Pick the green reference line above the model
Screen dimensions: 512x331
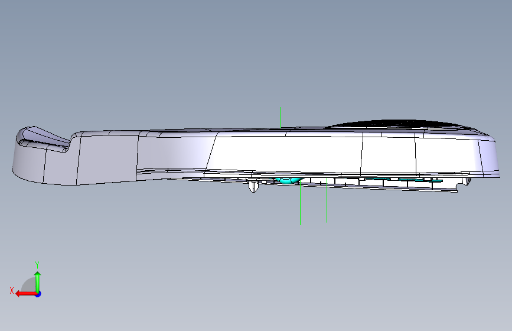click(280, 118)
